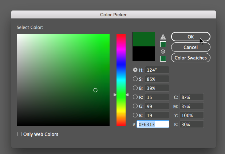Select the H hue radio button
225x154 pixels.
[x=135, y=70]
